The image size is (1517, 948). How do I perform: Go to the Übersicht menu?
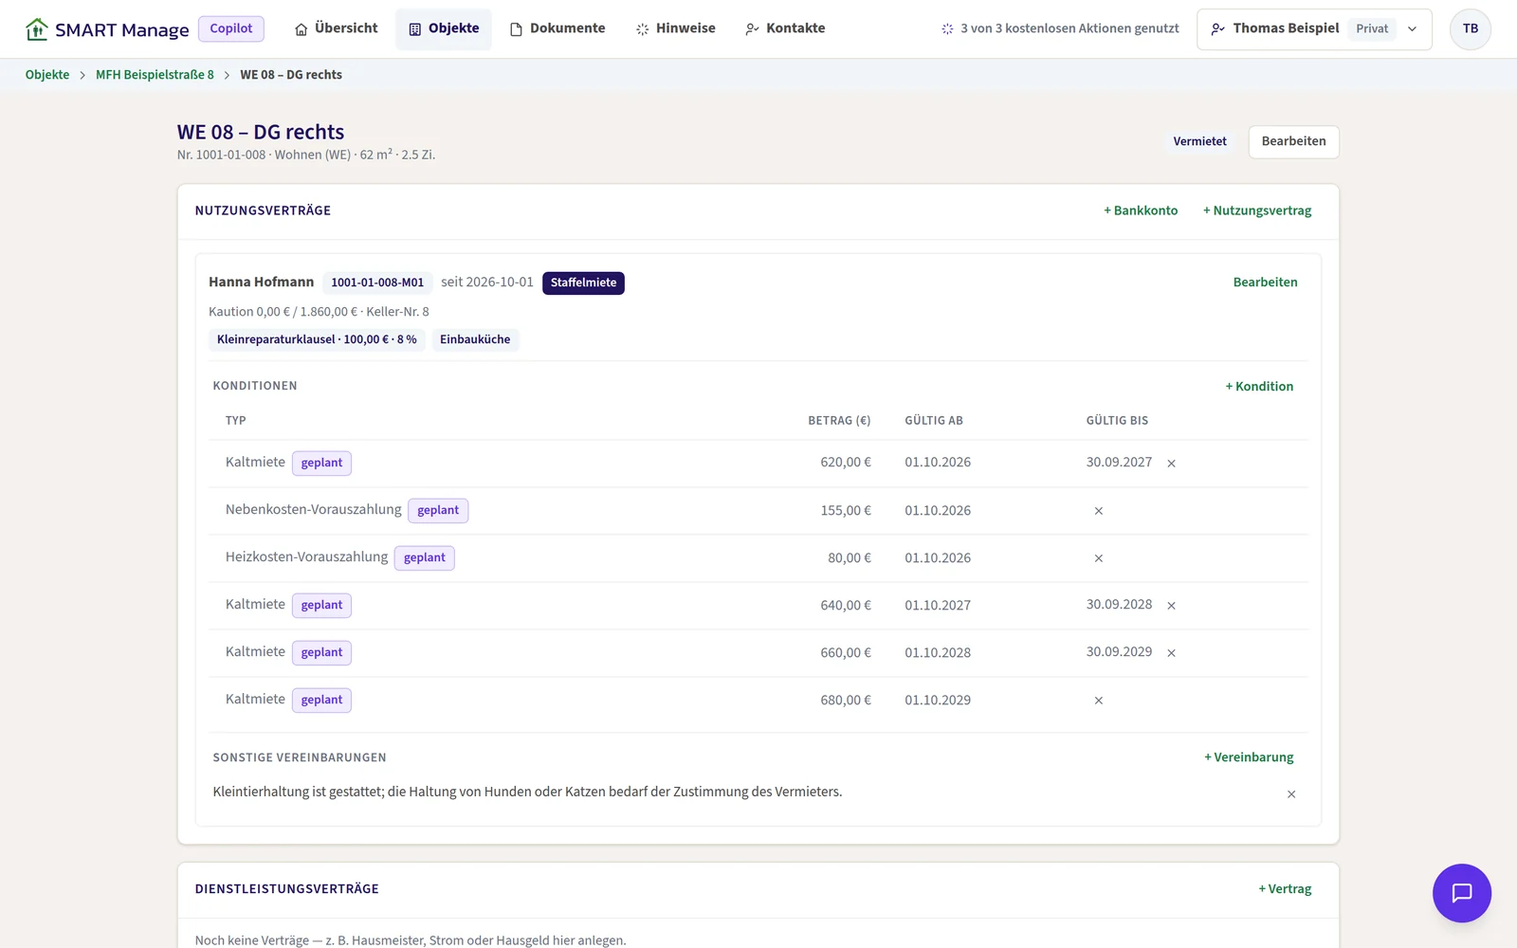[337, 28]
